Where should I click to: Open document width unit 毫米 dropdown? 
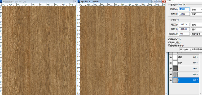coord(196,25)
